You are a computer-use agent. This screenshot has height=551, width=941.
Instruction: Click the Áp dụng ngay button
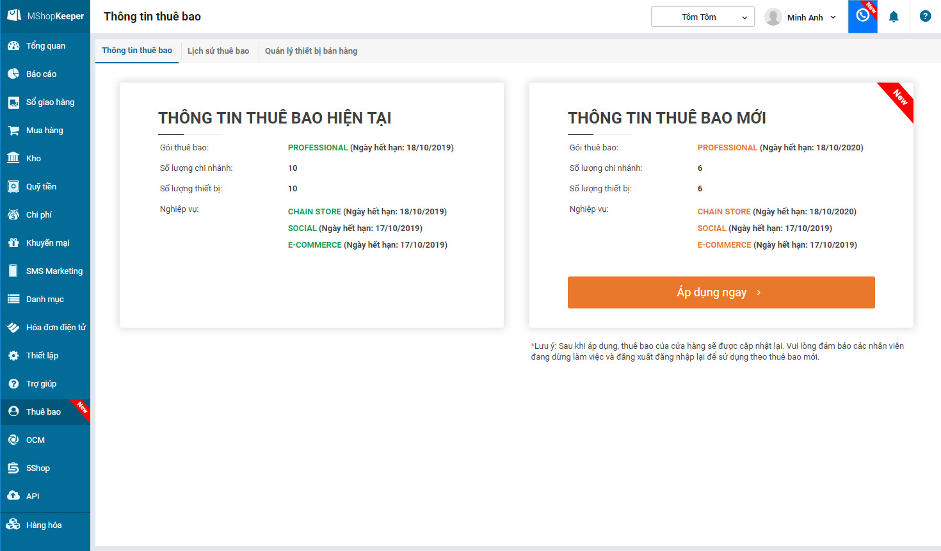tap(721, 292)
